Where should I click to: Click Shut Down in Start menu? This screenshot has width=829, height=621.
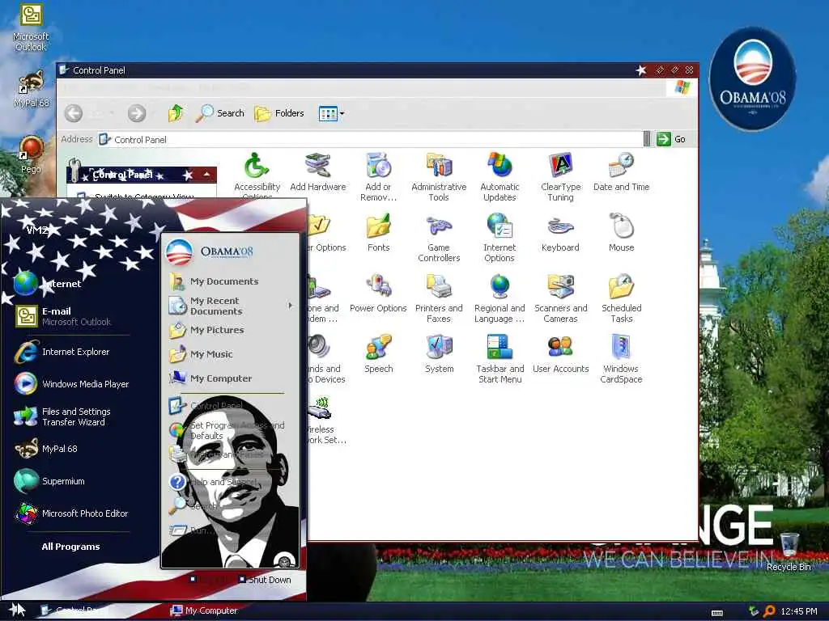pyautogui.click(x=265, y=580)
